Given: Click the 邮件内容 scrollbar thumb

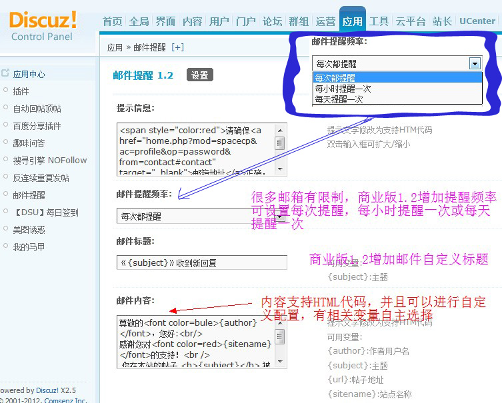Looking at the screenshot, I should click(280, 336).
